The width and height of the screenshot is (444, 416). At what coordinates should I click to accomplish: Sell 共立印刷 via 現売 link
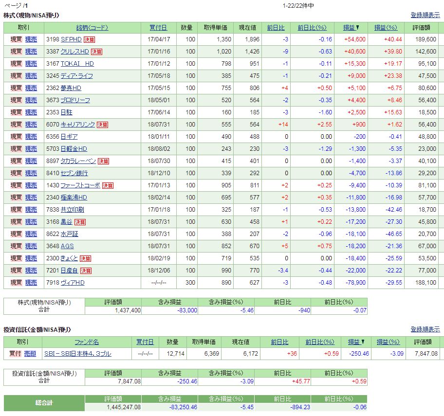point(31,210)
